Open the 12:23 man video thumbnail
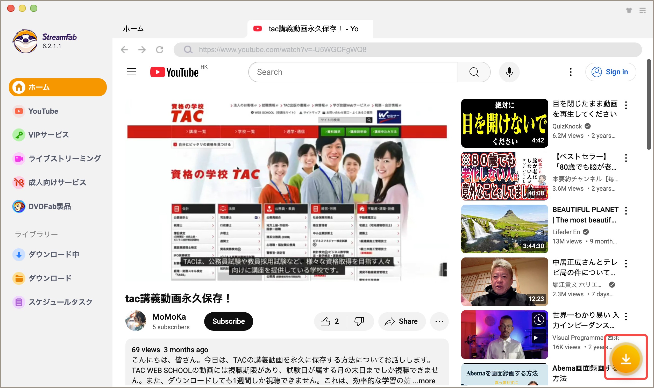Screen dimensions: 654x388 tap(504, 282)
